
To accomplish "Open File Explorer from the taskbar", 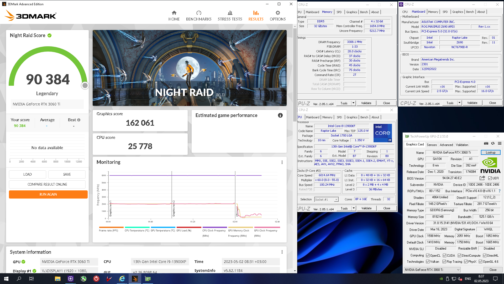I will (x=57, y=279).
